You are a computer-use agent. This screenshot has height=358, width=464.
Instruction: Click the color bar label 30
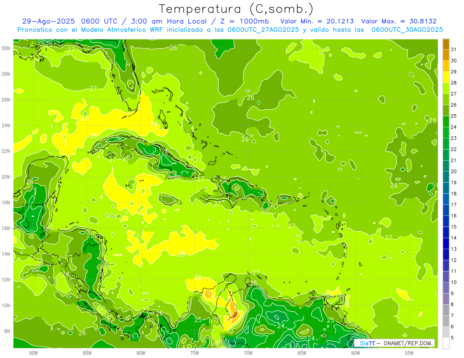pos(454,61)
